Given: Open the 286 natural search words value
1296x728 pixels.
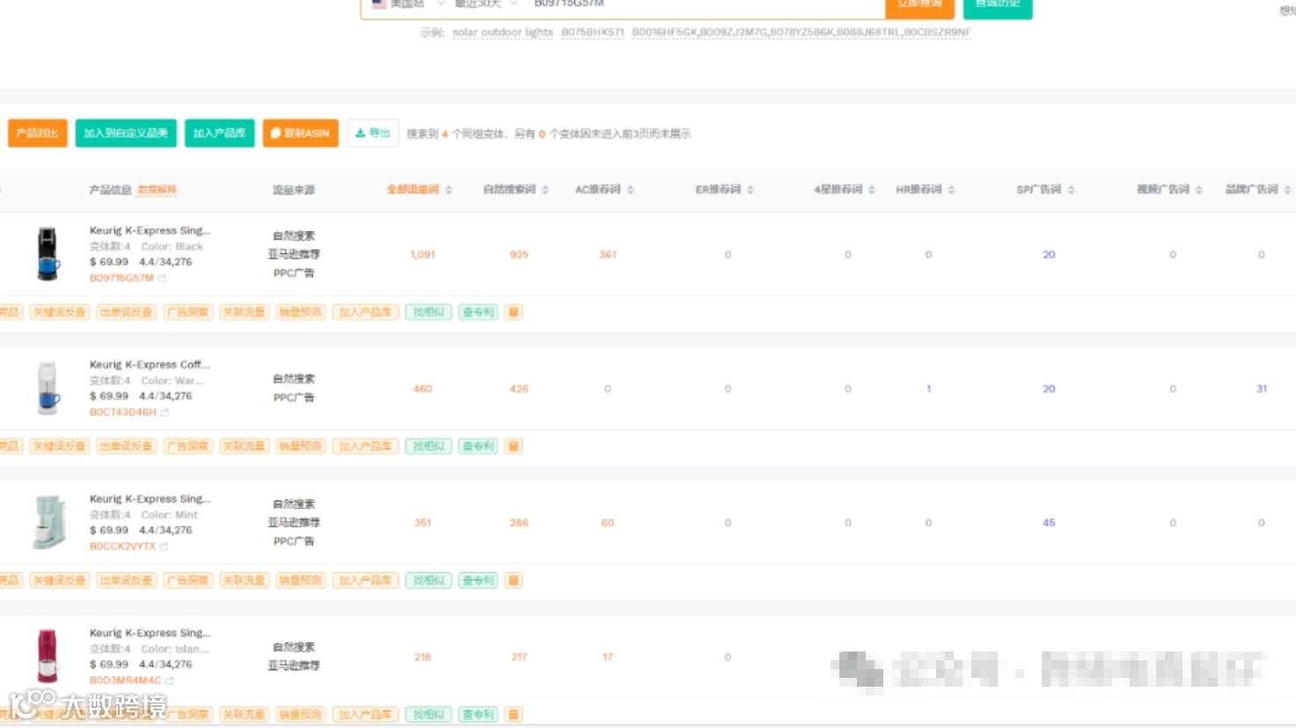Looking at the screenshot, I should [519, 523].
